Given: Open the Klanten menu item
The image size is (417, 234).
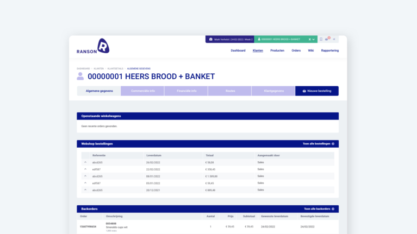Looking at the screenshot, I should point(258,50).
